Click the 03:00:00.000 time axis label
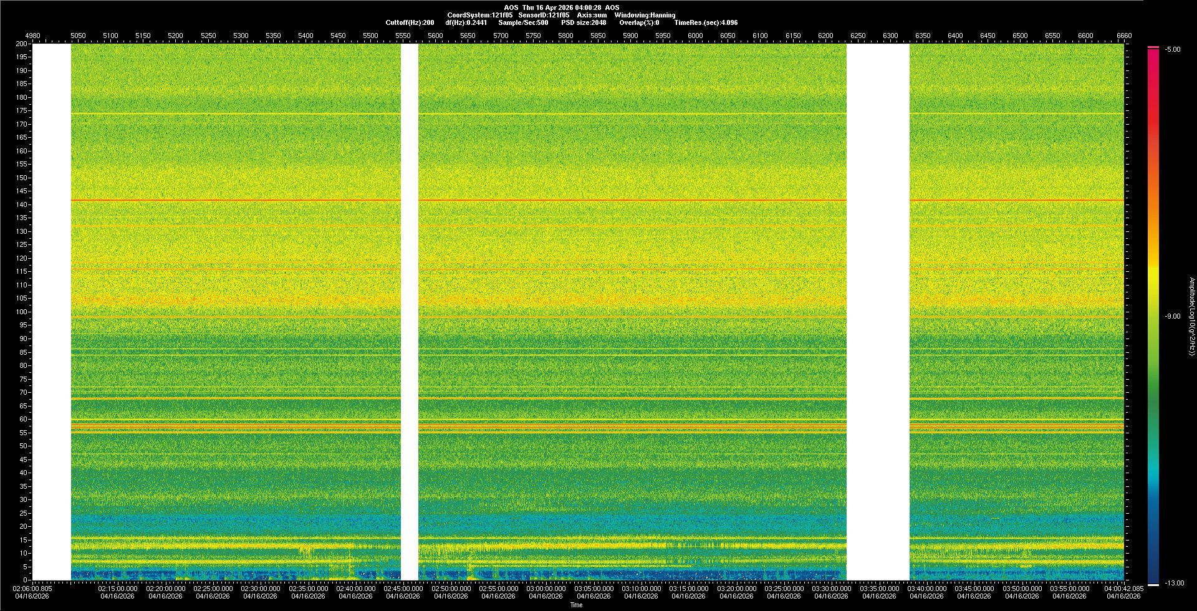1197x611 pixels. click(x=546, y=589)
